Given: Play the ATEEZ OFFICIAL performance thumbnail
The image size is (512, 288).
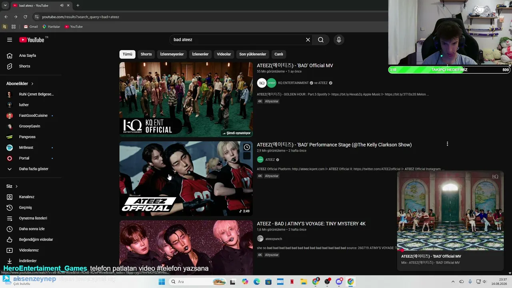Looking at the screenshot, I should (x=186, y=179).
